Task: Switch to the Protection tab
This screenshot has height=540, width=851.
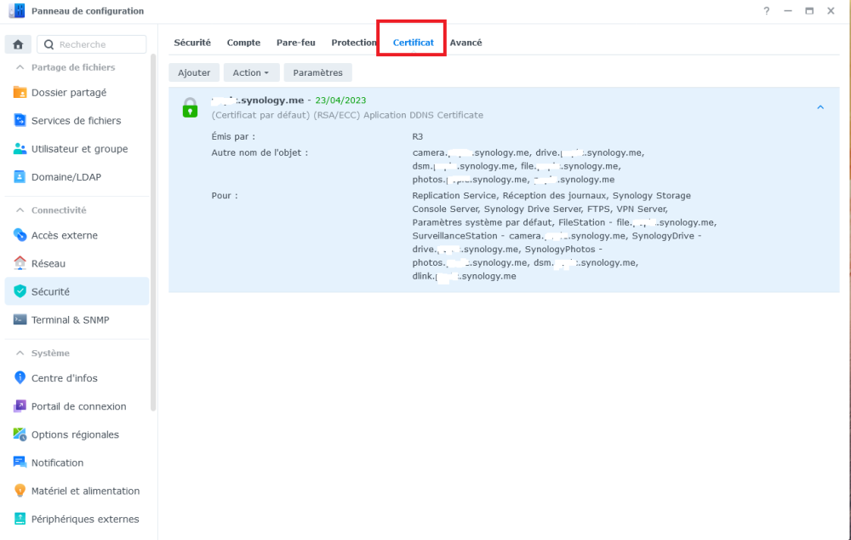Action: click(x=354, y=43)
